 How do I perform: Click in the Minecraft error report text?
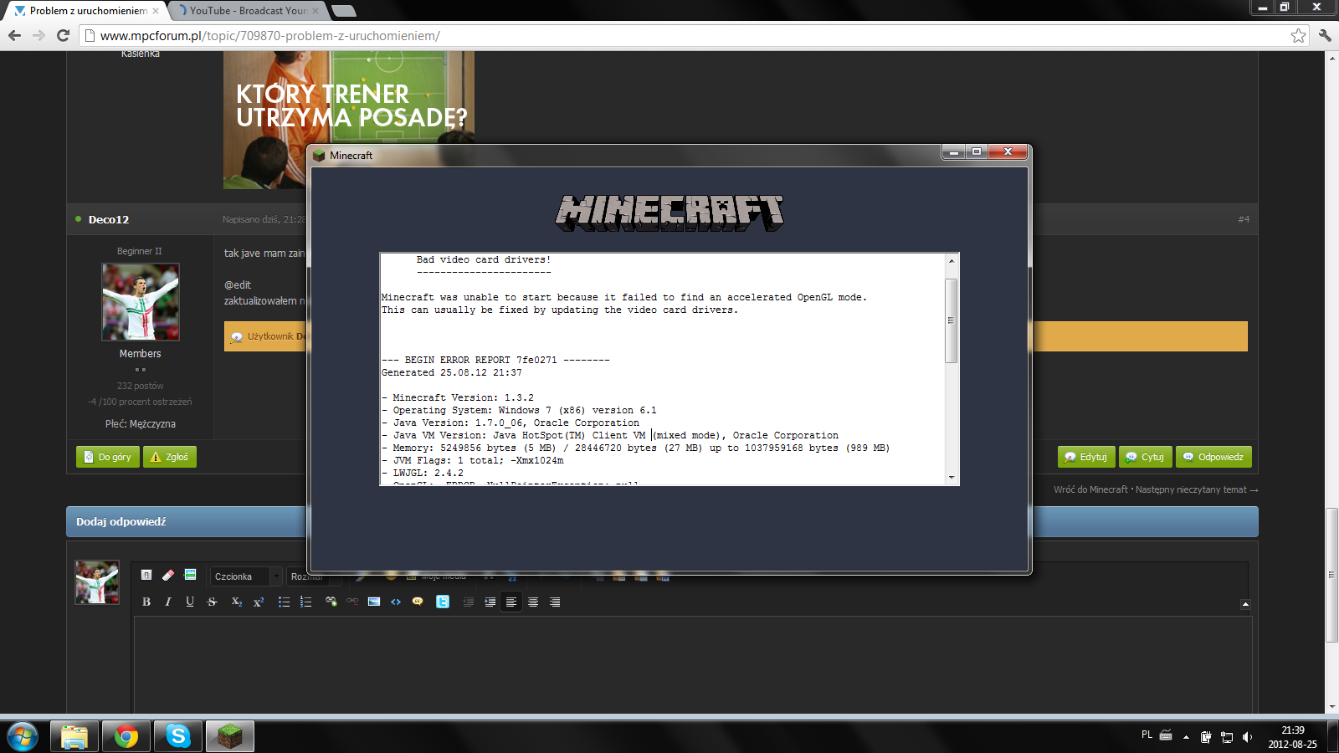coord(662,369)
